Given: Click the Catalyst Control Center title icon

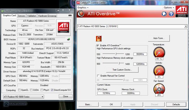Looking at the screenshot, I should click(x=78, y=3).
